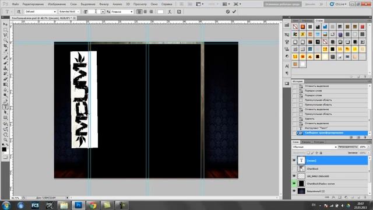Set right text alignment

[x=151, y=12]
